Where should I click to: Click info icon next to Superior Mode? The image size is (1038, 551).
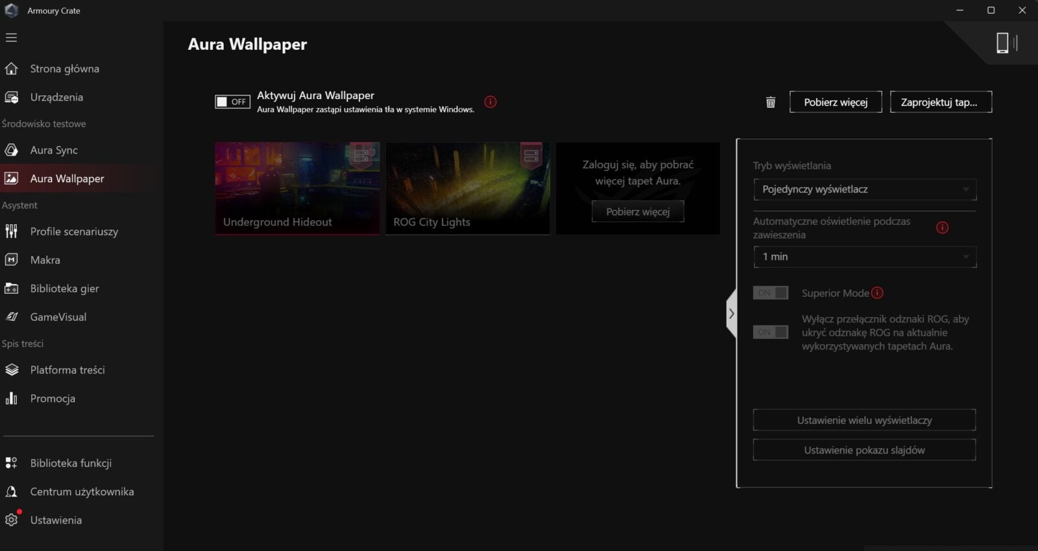point(877,293)
